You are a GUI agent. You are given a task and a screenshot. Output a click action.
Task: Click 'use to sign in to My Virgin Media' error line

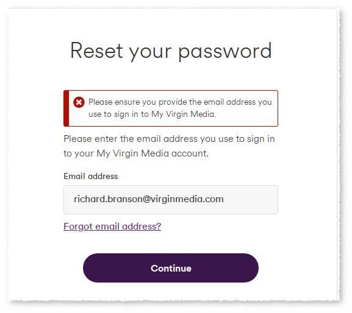(x=152, y=114)
